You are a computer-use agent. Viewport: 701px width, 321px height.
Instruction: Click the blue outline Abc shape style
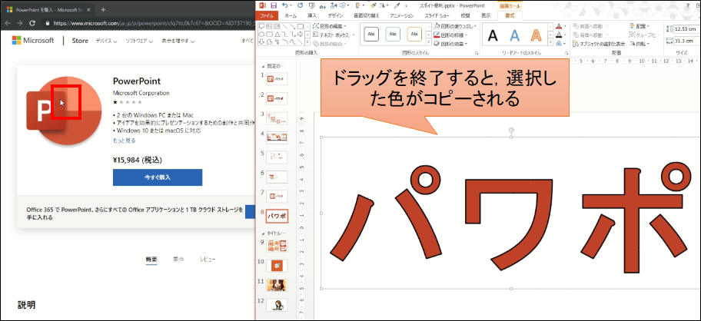[393, 34]
